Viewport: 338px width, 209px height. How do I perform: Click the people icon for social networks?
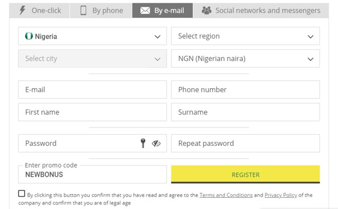(x=206, y=11)
